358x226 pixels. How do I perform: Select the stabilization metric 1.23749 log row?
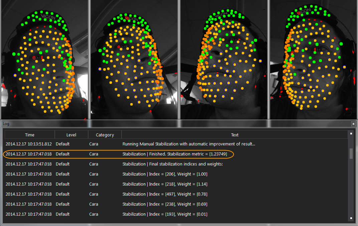coord(175,154)
